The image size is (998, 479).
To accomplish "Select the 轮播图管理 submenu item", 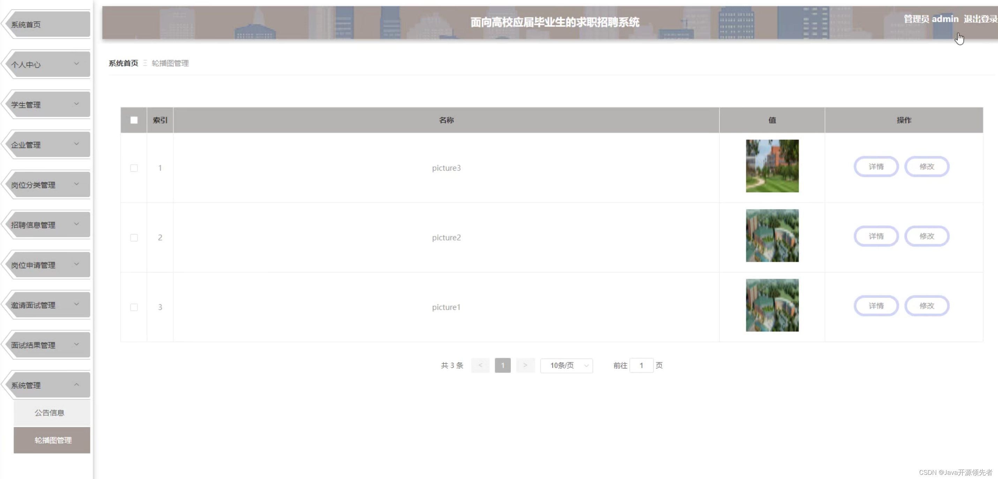I will pos(52,440).
